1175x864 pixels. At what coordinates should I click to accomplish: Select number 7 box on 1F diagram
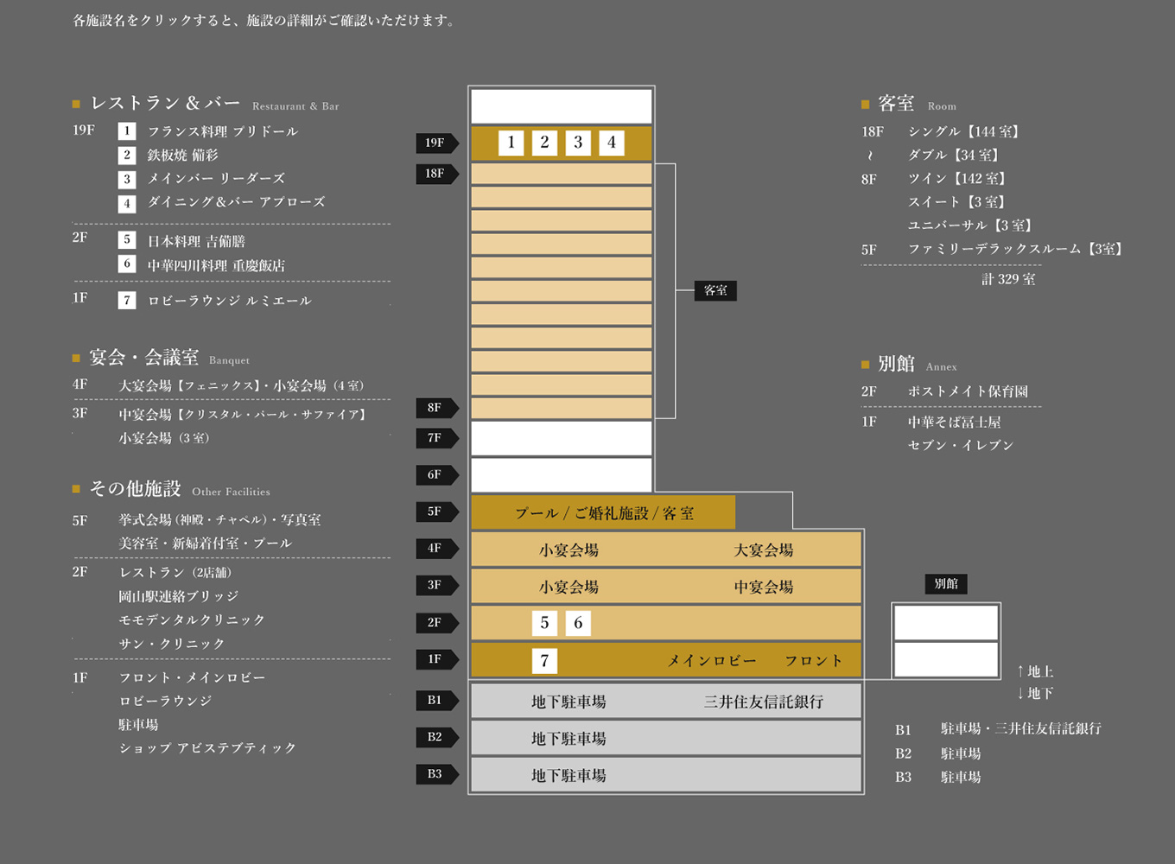[544, 661]
